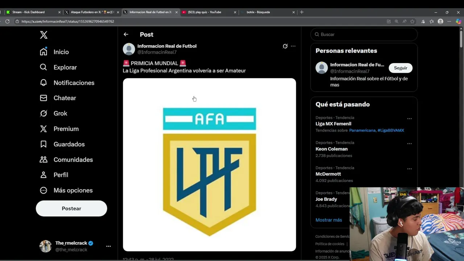464x261 pixels.
Task: Open the AFA LPF logo image
Action: click(x=210, y=165)
